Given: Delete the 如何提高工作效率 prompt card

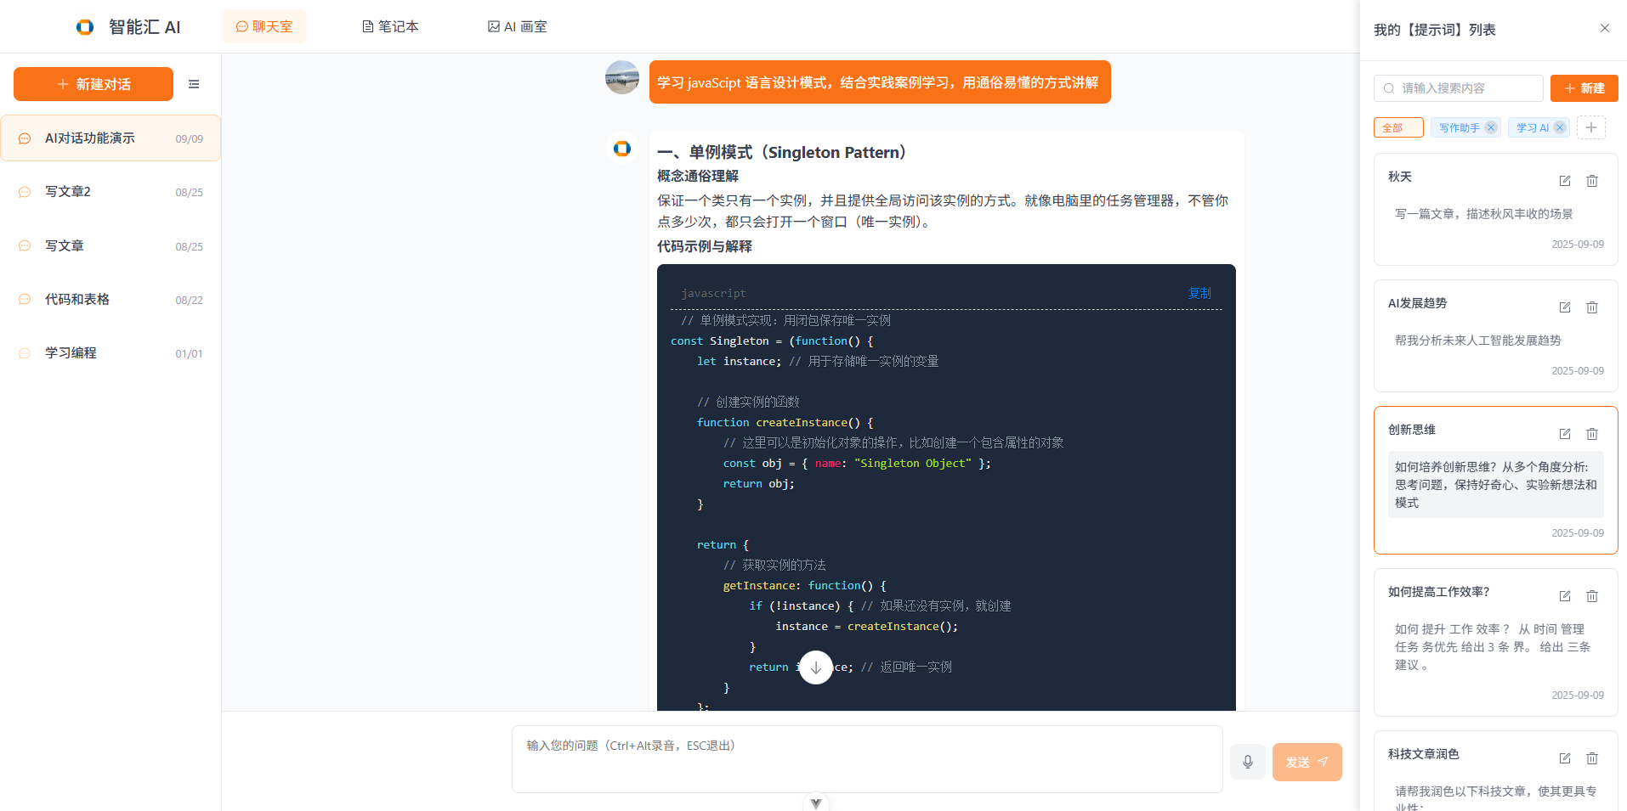Looking at the screenshot, I should coord(1592,596).
